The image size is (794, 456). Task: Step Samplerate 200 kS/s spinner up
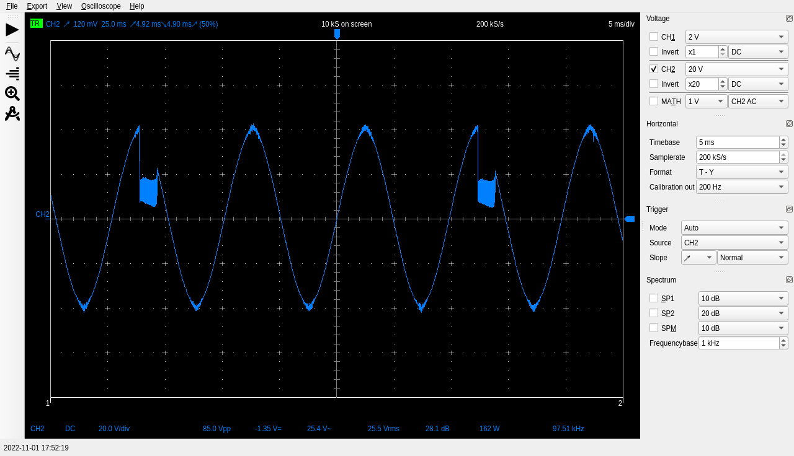click(x=783, y=154)
